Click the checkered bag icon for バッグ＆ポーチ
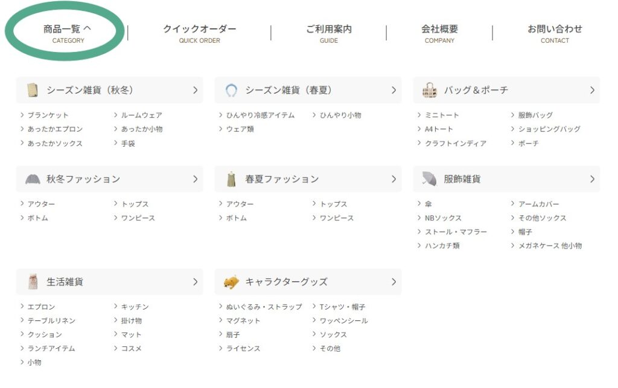 429,90
